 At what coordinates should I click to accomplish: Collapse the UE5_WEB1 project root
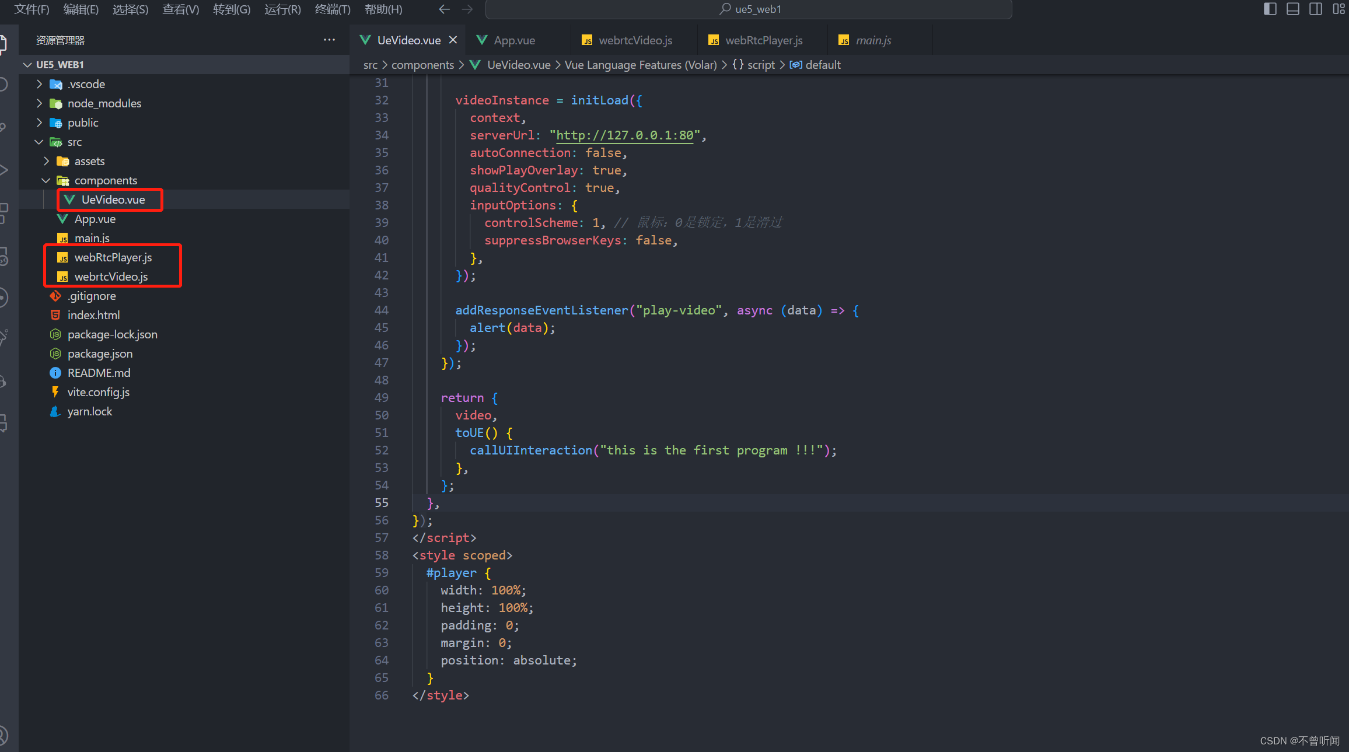60,65
